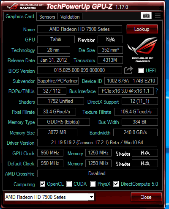Open the hamburger menu icon

[158, 16]
